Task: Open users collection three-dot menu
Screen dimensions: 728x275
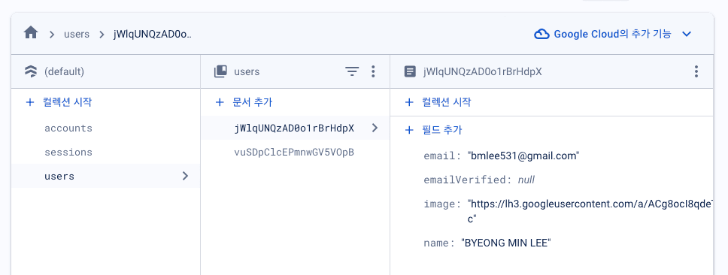Action: (373, 71)
